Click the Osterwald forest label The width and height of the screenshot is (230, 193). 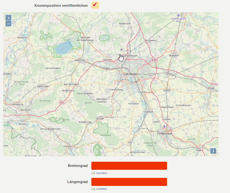pyautogui.click(x=106, y=135)
